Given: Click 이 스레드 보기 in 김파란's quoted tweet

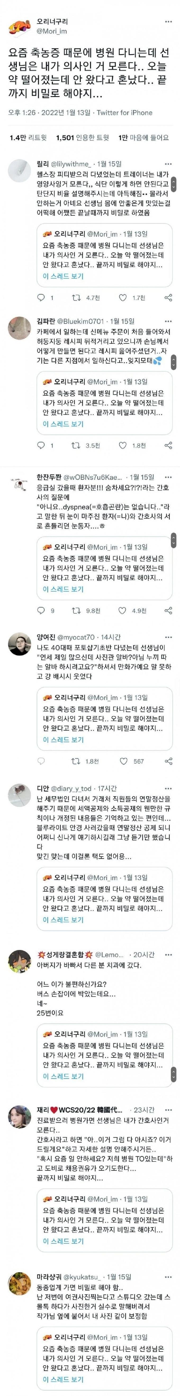Looking at the screenshot, I should tap(63, 424).
